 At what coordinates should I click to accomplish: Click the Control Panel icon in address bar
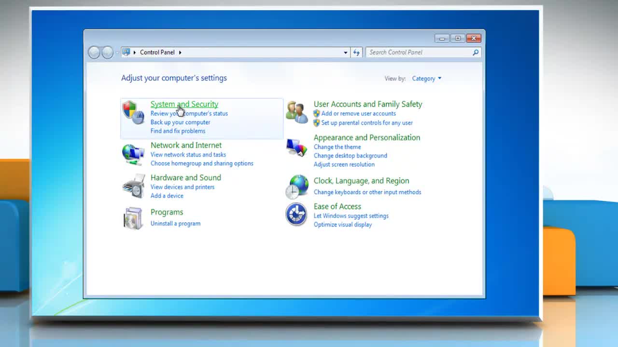point(126,52)
